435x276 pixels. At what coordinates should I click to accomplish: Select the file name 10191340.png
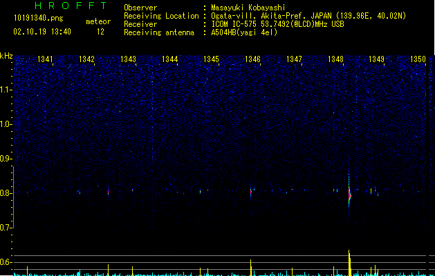point(38,19)
